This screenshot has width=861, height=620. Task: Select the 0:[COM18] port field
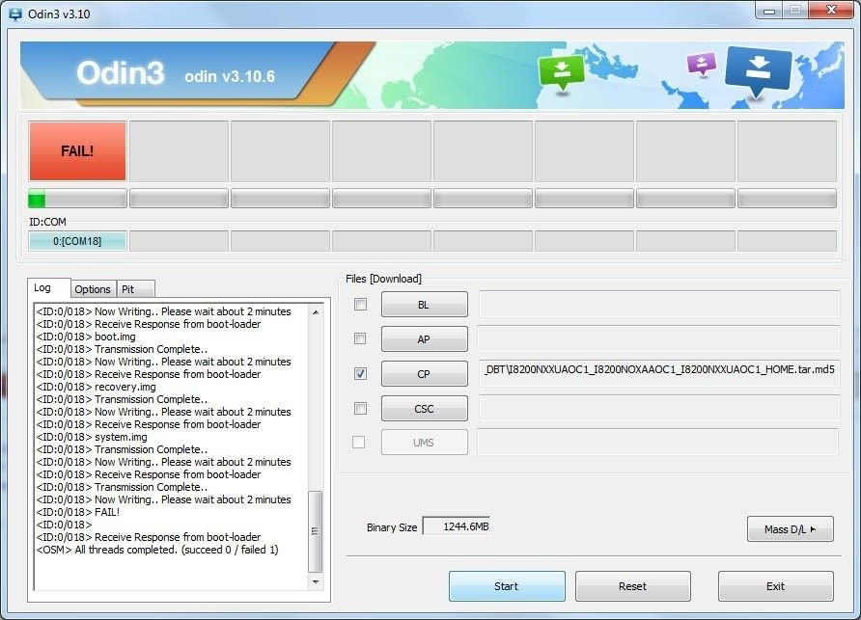coord(77,241)
